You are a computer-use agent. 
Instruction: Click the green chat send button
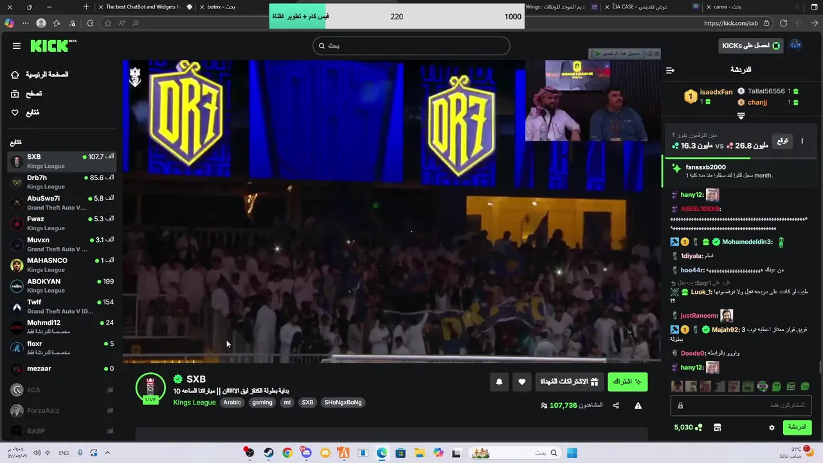point(797,427)
